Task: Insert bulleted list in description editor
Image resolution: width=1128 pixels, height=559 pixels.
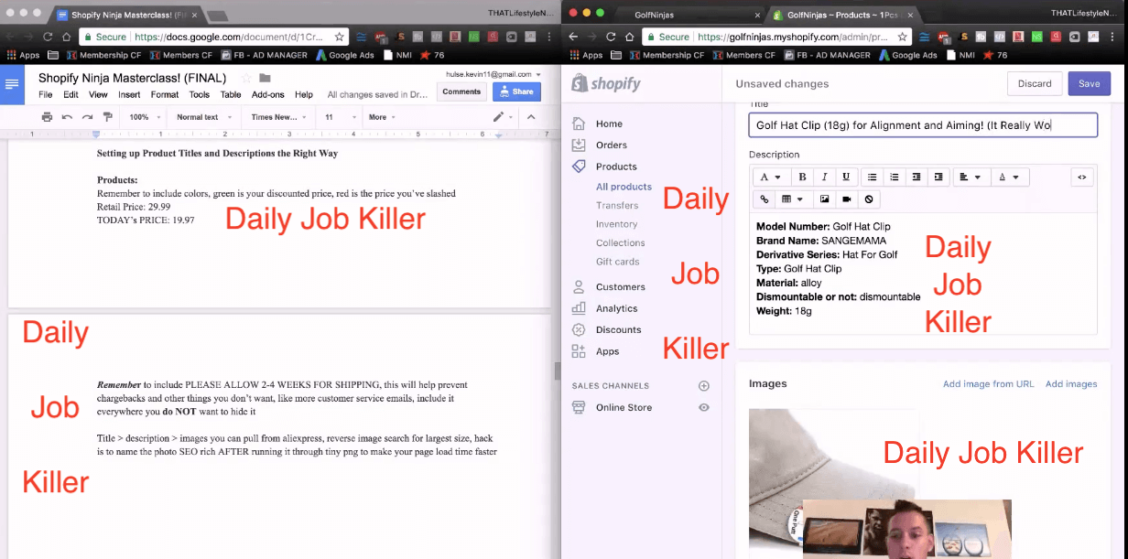Action: (873, 177)
